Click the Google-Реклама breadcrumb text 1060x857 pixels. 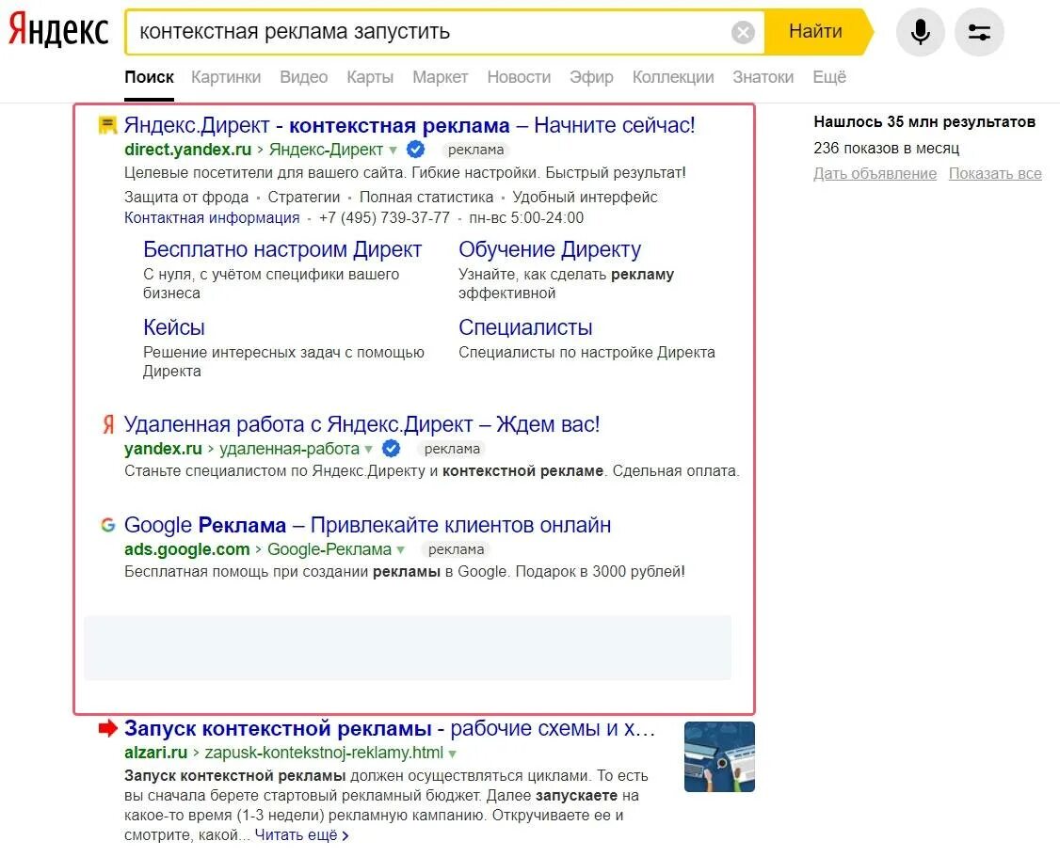[329, 549]
